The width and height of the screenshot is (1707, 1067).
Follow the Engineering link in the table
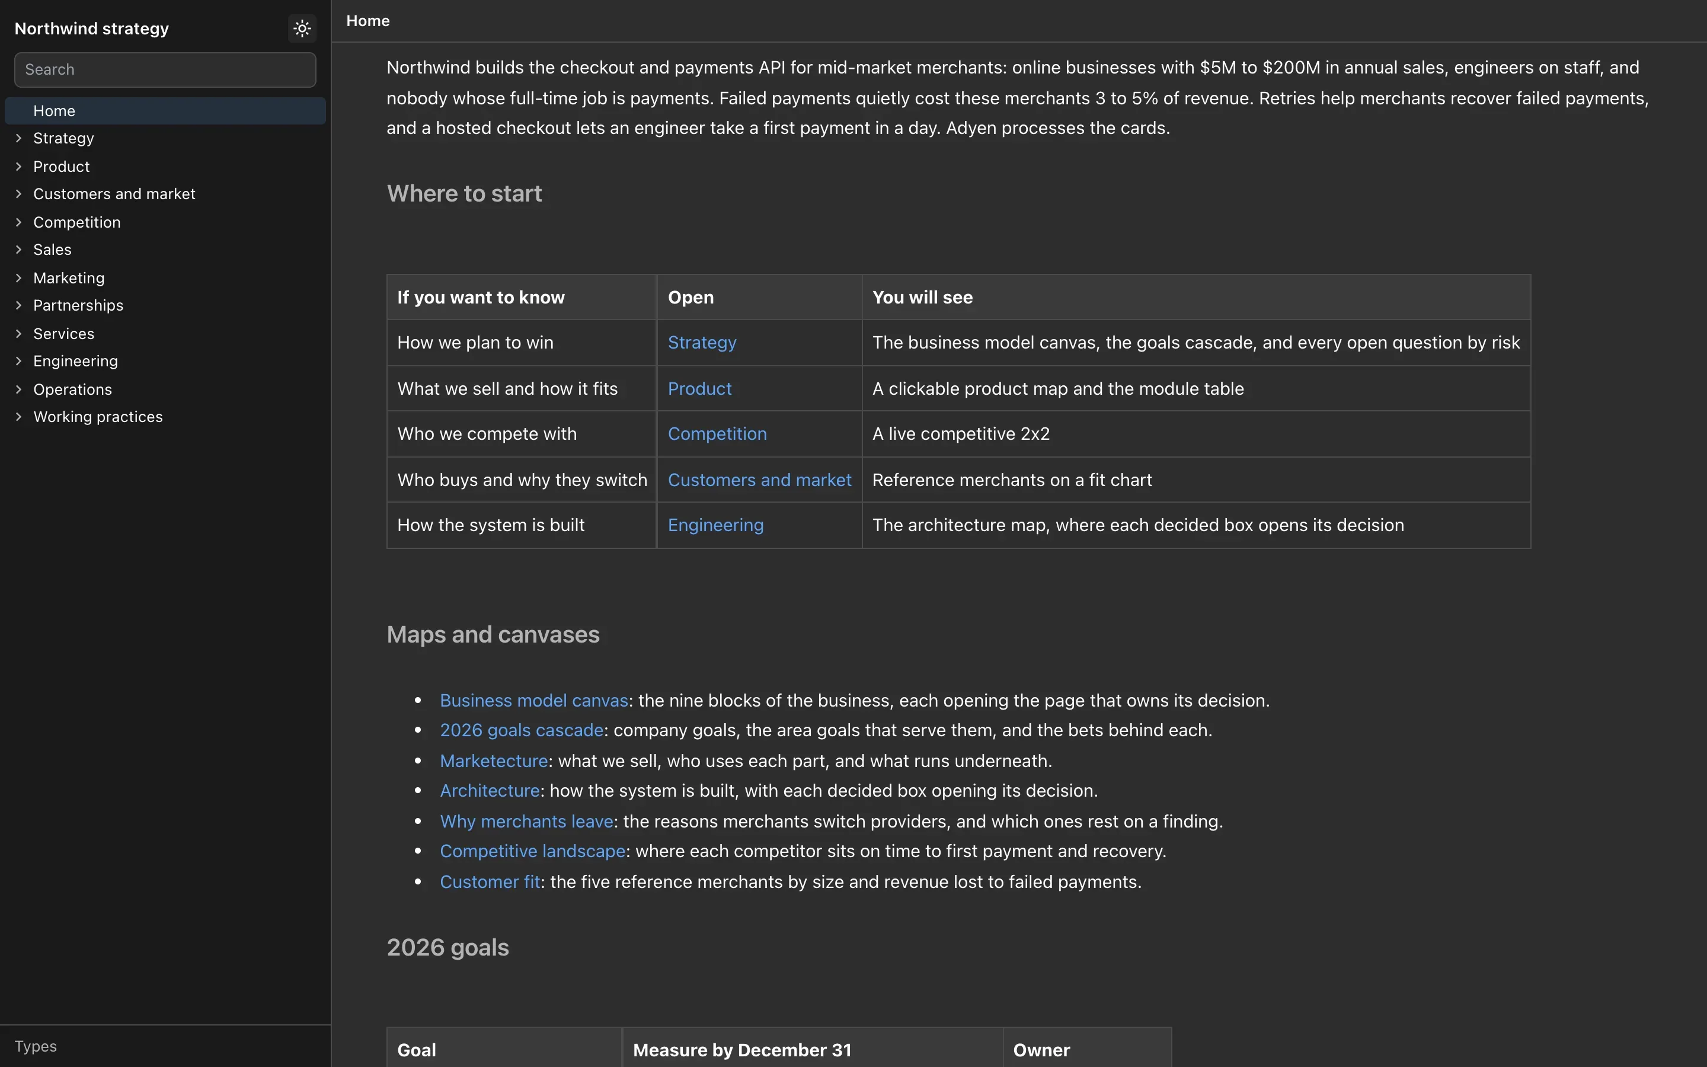tap(715, 526)
